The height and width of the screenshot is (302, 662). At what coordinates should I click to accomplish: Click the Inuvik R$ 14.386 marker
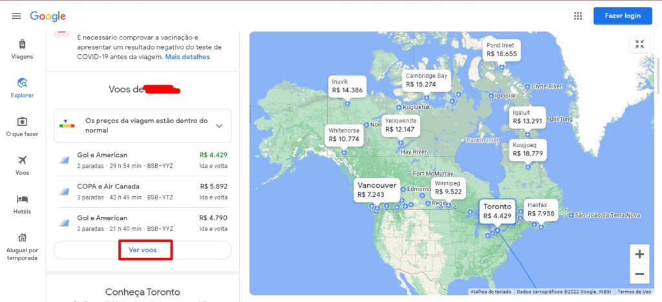tap(347, 86)
